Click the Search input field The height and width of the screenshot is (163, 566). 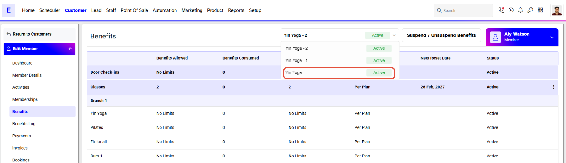click(463, 11)
